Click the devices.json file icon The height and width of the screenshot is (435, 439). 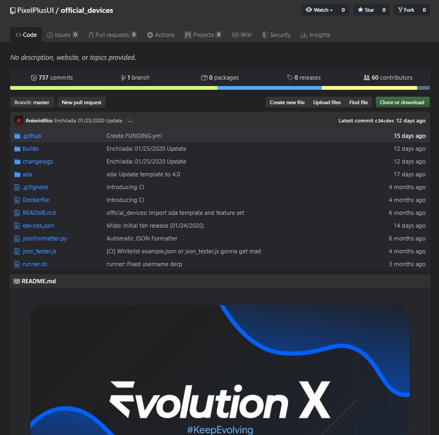(17, 226)
